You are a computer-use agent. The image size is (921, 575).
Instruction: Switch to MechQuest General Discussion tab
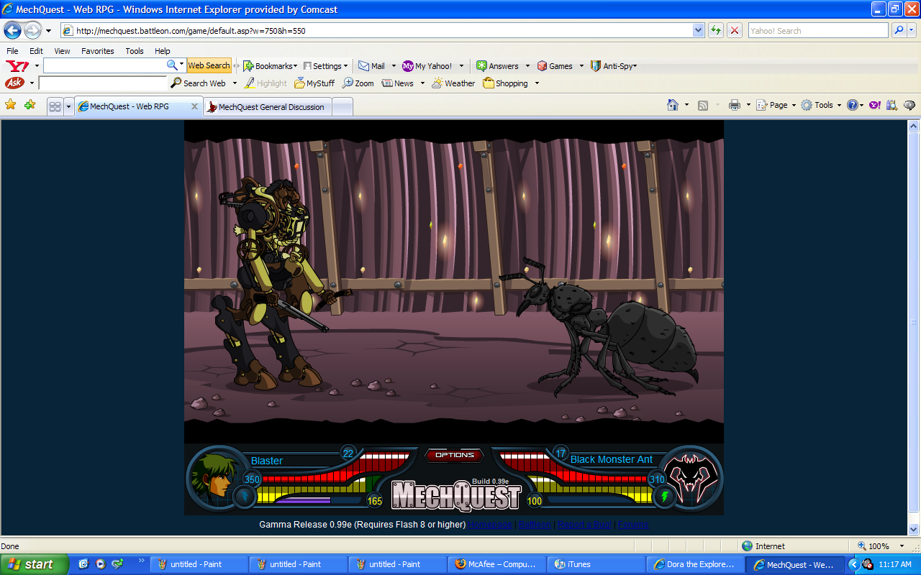pyautogui.click(x=268, y=107)
